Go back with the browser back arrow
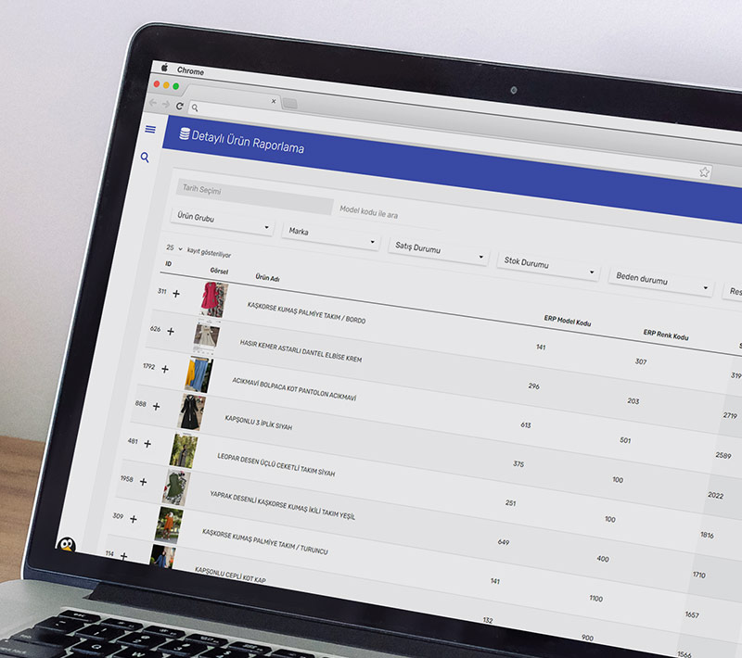This screenshot has width=742, height=658. click(152, 102)
